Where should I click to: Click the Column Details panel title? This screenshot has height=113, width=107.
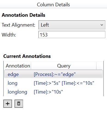coord(53,5)
